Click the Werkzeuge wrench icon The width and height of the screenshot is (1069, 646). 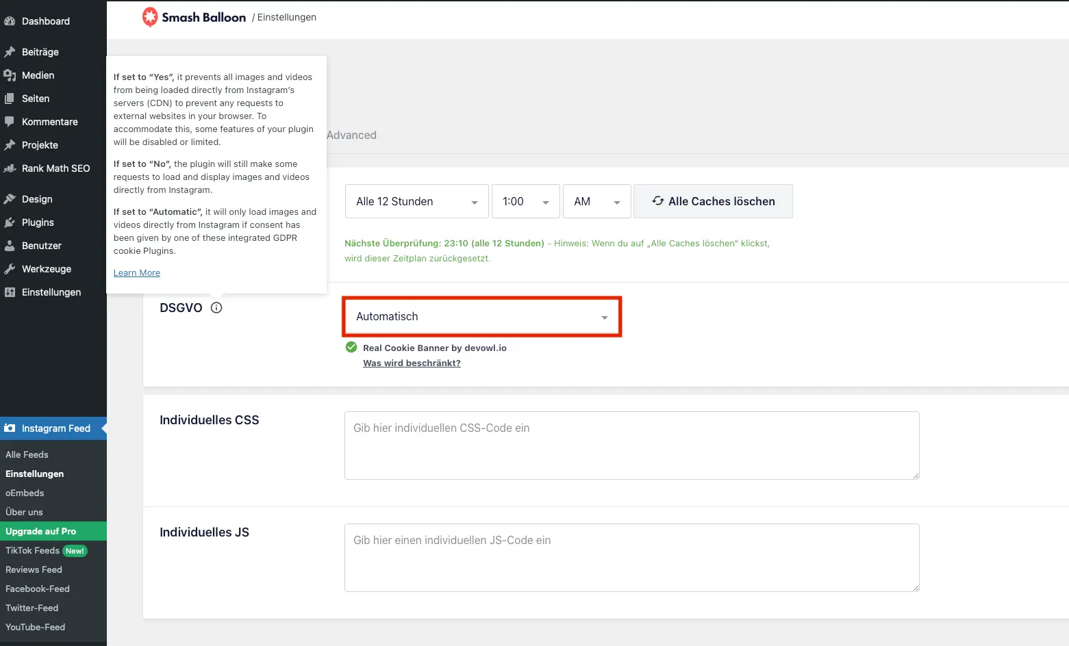tap(10, 269)
